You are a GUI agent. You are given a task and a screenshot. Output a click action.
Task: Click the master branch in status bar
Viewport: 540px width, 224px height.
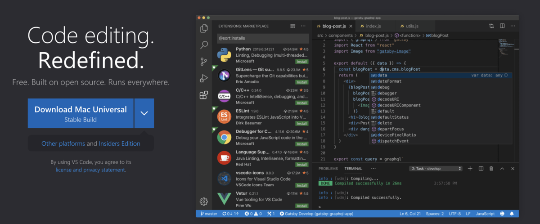coord(209,214)
